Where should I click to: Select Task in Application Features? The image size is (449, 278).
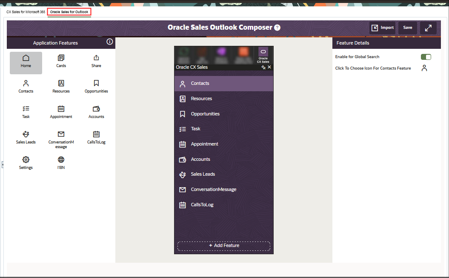26,112
